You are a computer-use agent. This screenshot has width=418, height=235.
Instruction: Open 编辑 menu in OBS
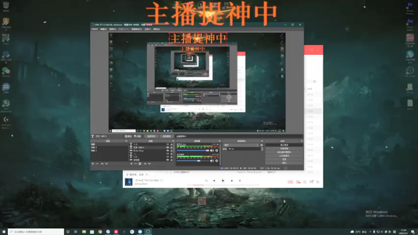tap(103, 29)
